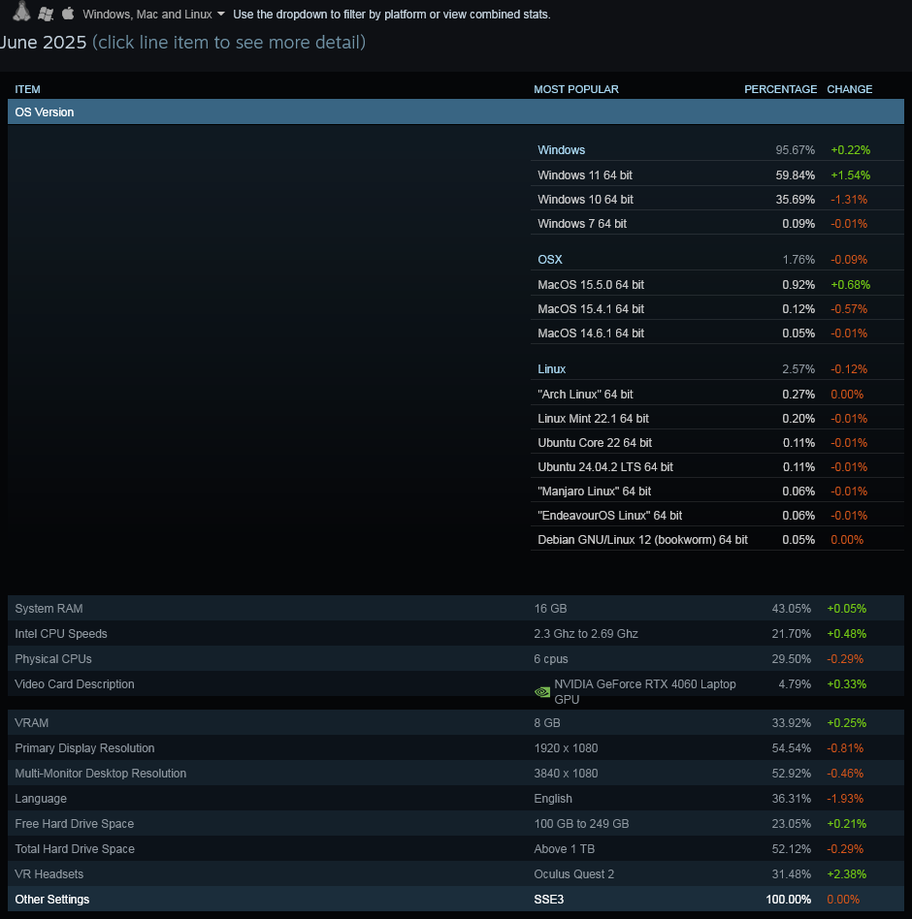Select the MOST POPULAR column header
The width and height of the screenshot is (912, 919).
(x=576, y=89)
